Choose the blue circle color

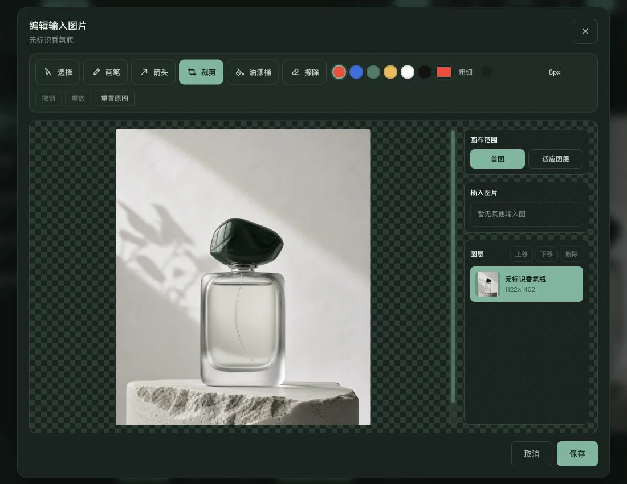pyautogui.click(x=356, y=72)
